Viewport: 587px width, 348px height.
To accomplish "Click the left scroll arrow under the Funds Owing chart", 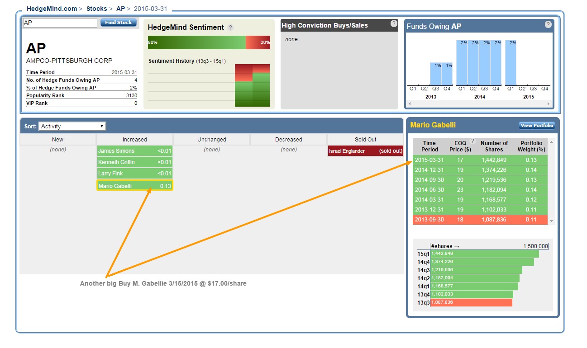I will 409,103.
